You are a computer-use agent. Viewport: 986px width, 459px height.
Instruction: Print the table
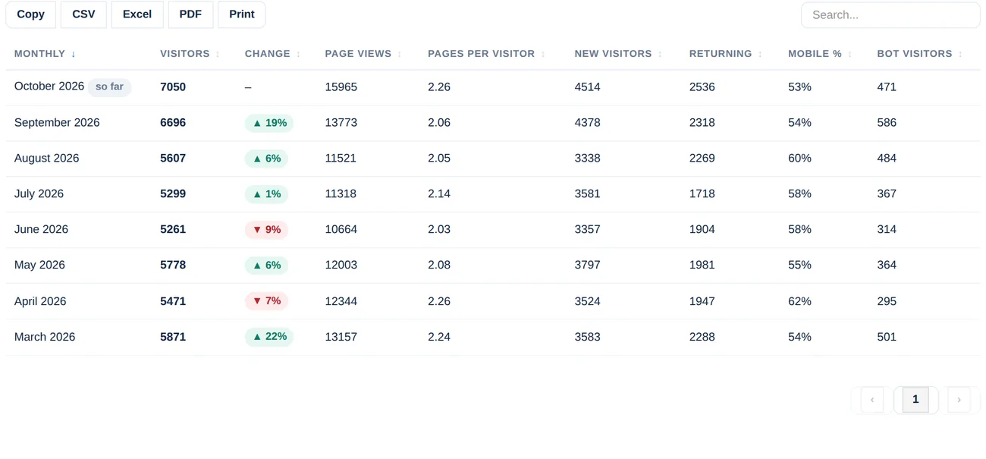[x=242, y=14]
